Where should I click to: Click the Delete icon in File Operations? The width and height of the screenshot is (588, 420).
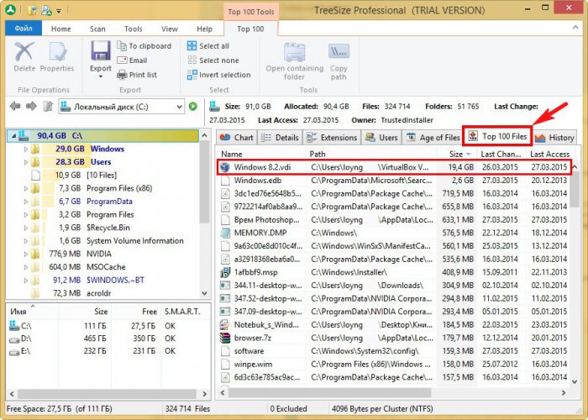24,52
